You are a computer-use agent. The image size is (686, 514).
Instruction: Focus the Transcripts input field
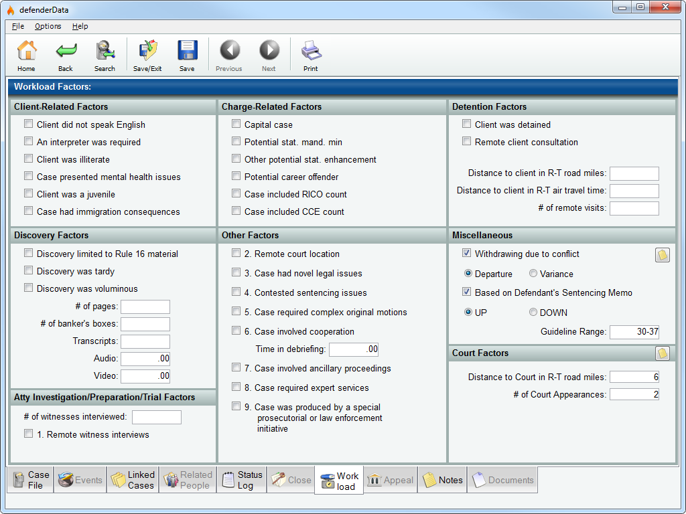click(x=145, y=341)
